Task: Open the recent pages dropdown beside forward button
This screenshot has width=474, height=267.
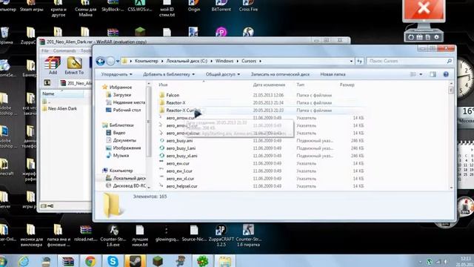Action: click(118, 62)
